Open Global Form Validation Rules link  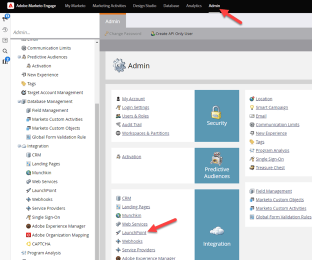(x=283, y=217)
